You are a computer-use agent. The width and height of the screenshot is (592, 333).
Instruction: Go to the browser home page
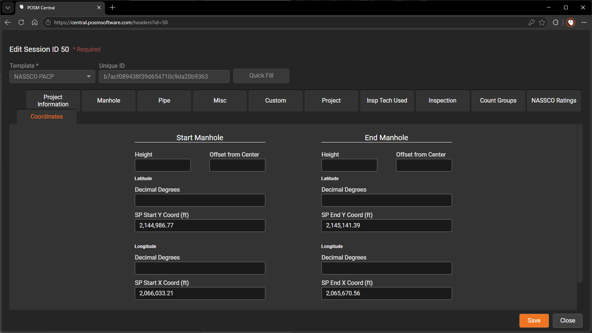[35, 22]
